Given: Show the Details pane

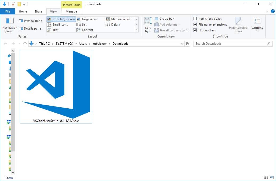Looking at the screenshot, I should click(x=30, y=28).
